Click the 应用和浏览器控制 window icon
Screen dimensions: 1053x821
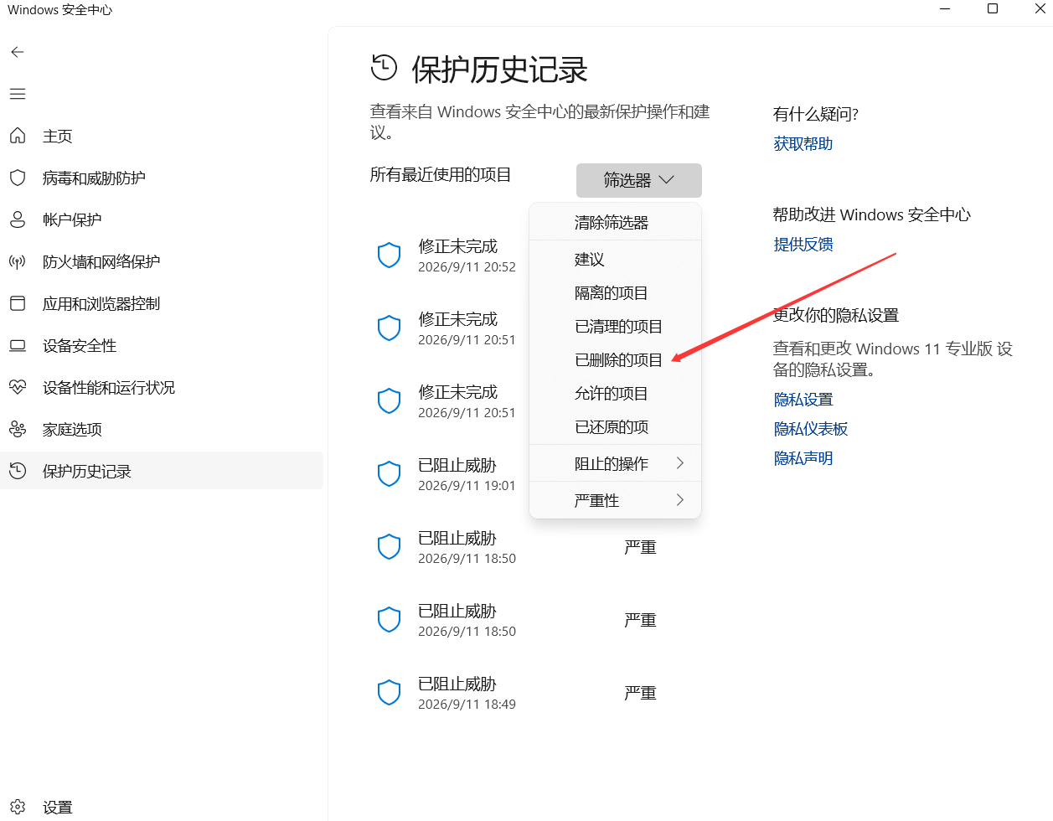[x=18, y=303]
